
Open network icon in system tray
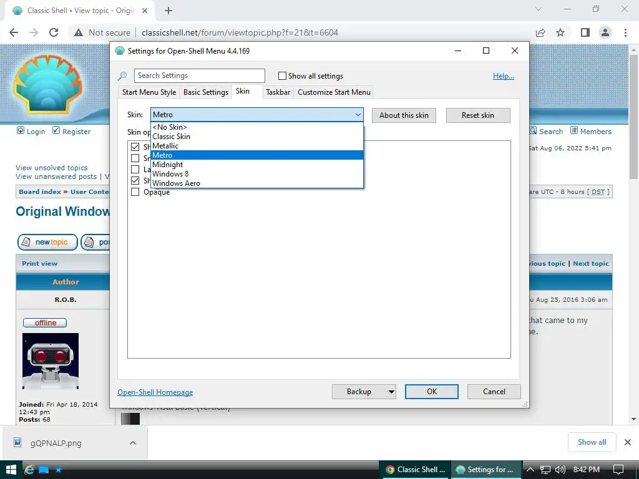pyautogui.click(x=545, y=470)
